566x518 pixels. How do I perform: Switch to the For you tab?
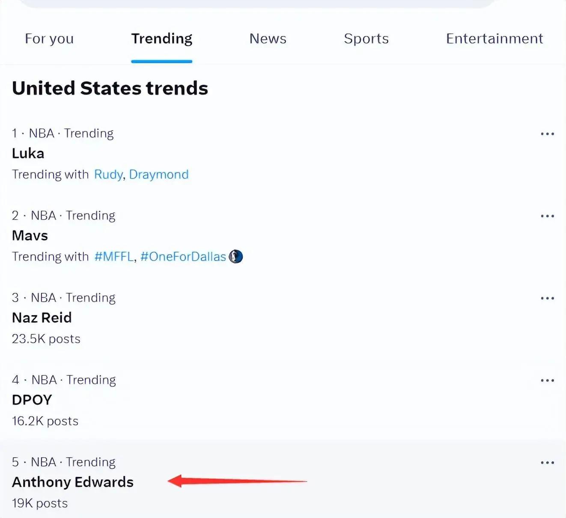pos(49,39)
